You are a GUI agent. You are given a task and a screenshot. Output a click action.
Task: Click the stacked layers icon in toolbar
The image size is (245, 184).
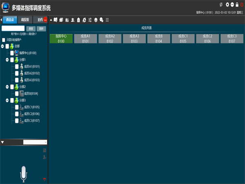pos(96,20)
